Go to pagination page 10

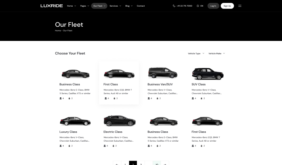coord(157,163)
